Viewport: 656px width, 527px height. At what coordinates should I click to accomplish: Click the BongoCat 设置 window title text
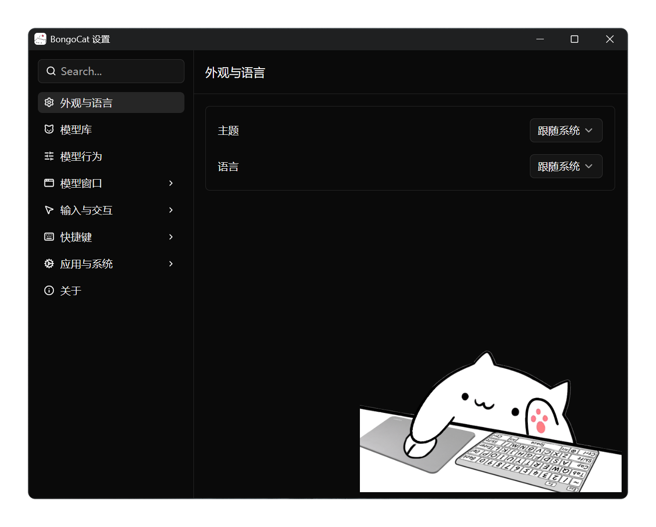point(80,39)
